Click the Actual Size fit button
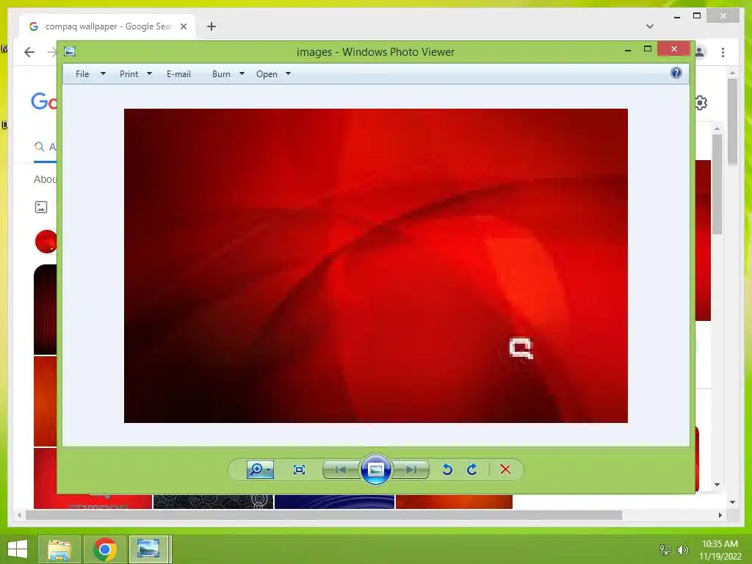Image resolution: width=752 pixels, height=564 pixels. (300, 469)
